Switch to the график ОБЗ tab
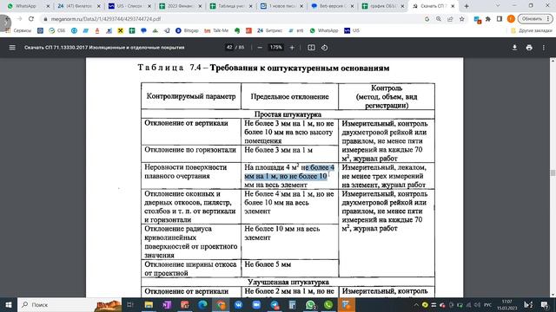Screen dimensions: 556x312 pyautogui.click(x=383, y=6)
